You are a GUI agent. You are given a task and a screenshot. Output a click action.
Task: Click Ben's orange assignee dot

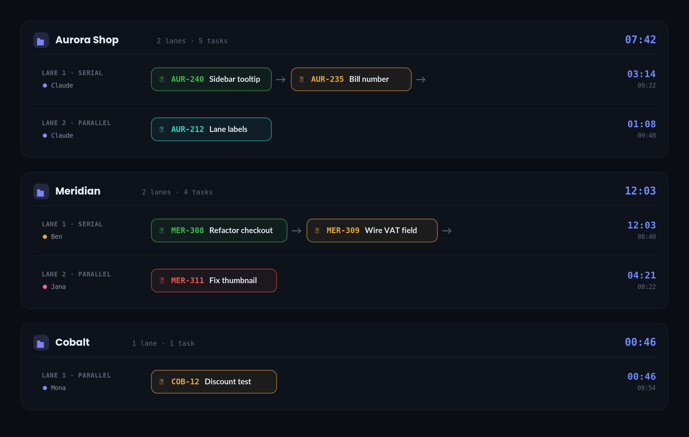click(x=45, y=237)
